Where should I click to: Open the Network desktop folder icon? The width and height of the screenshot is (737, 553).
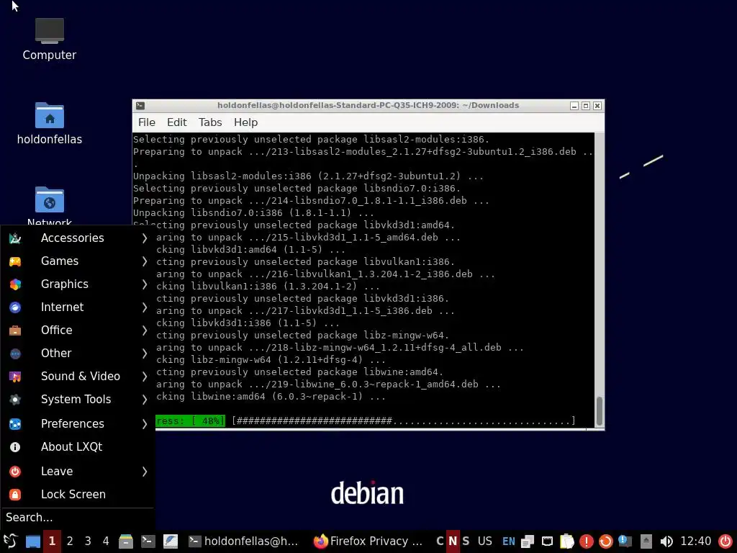[x=50, y=205]
